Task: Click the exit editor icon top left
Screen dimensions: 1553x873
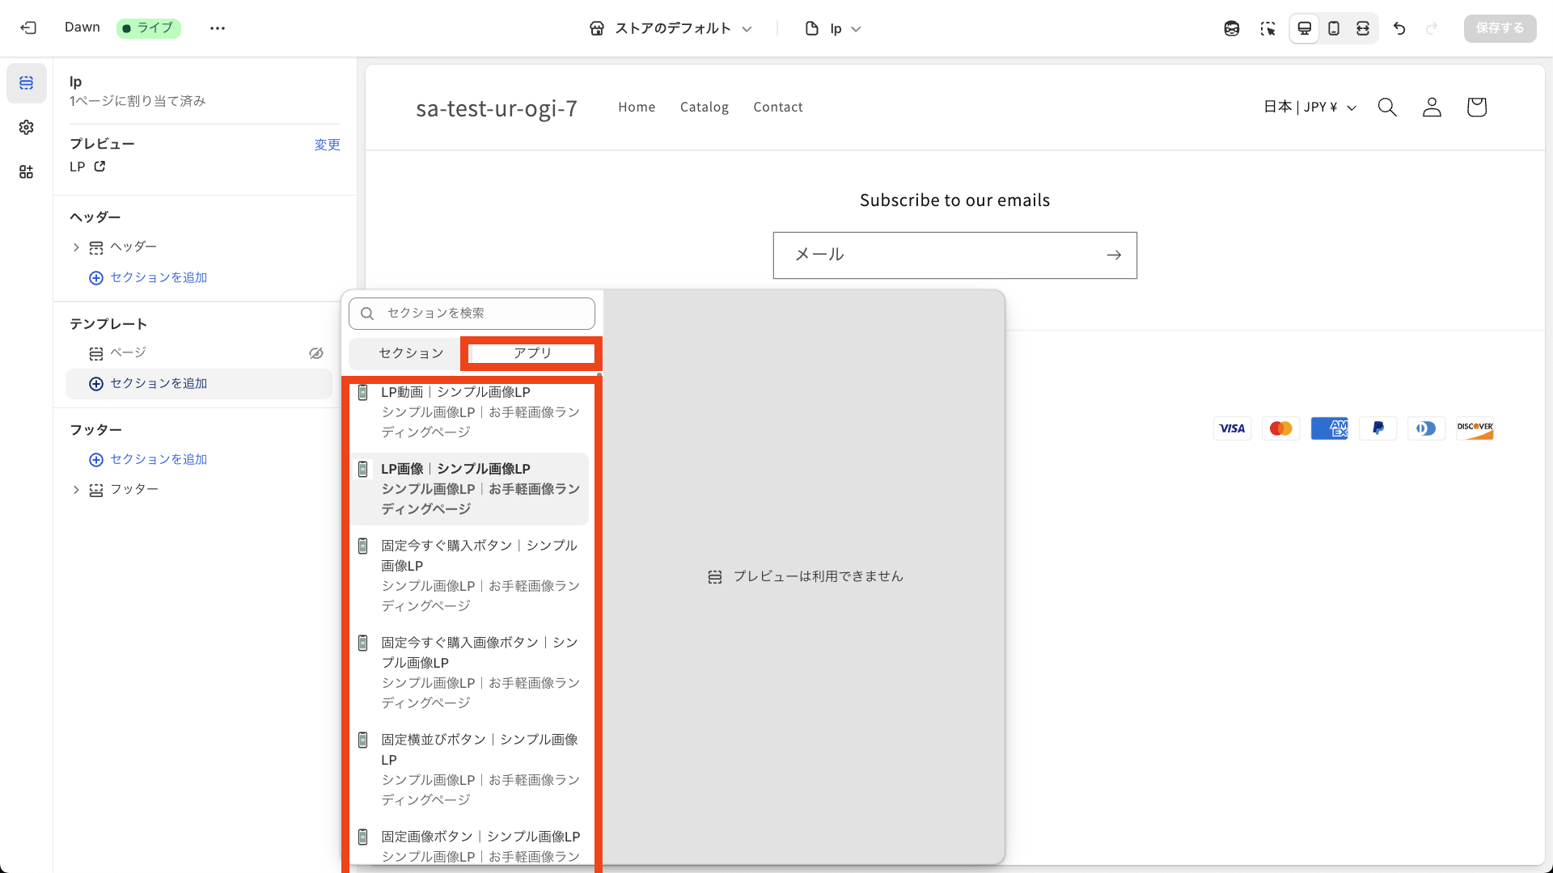Action: [29, 27]
